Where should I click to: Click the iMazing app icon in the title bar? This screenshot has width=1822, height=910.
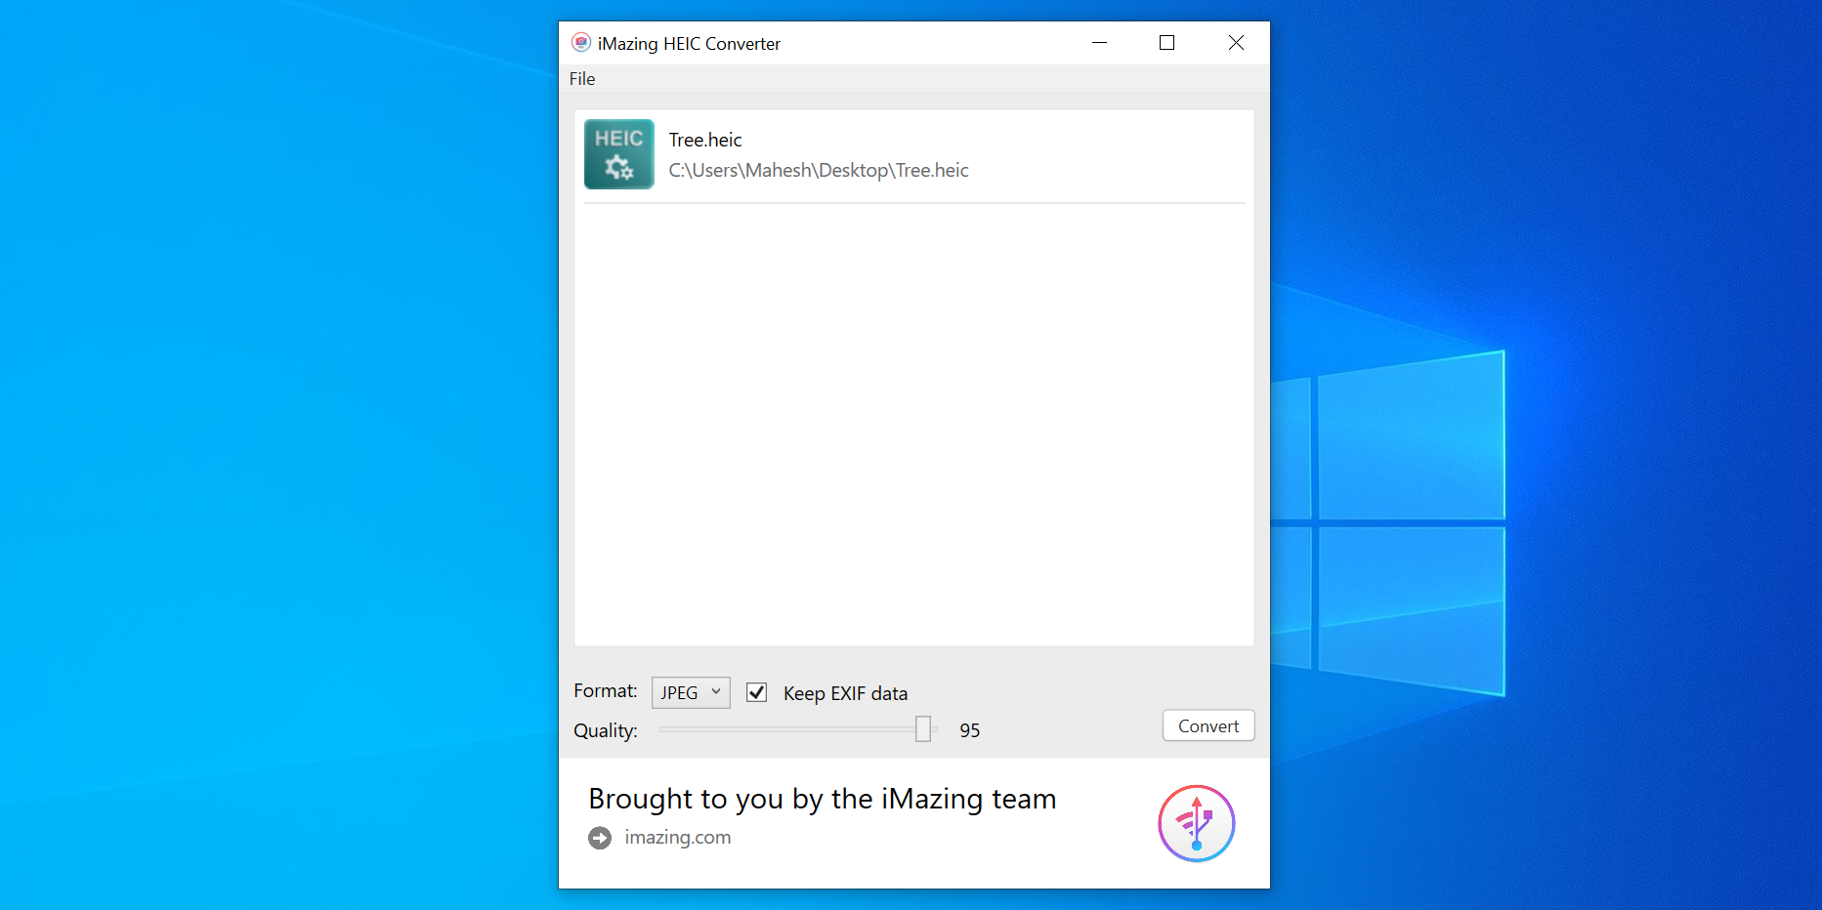point(581,43)
